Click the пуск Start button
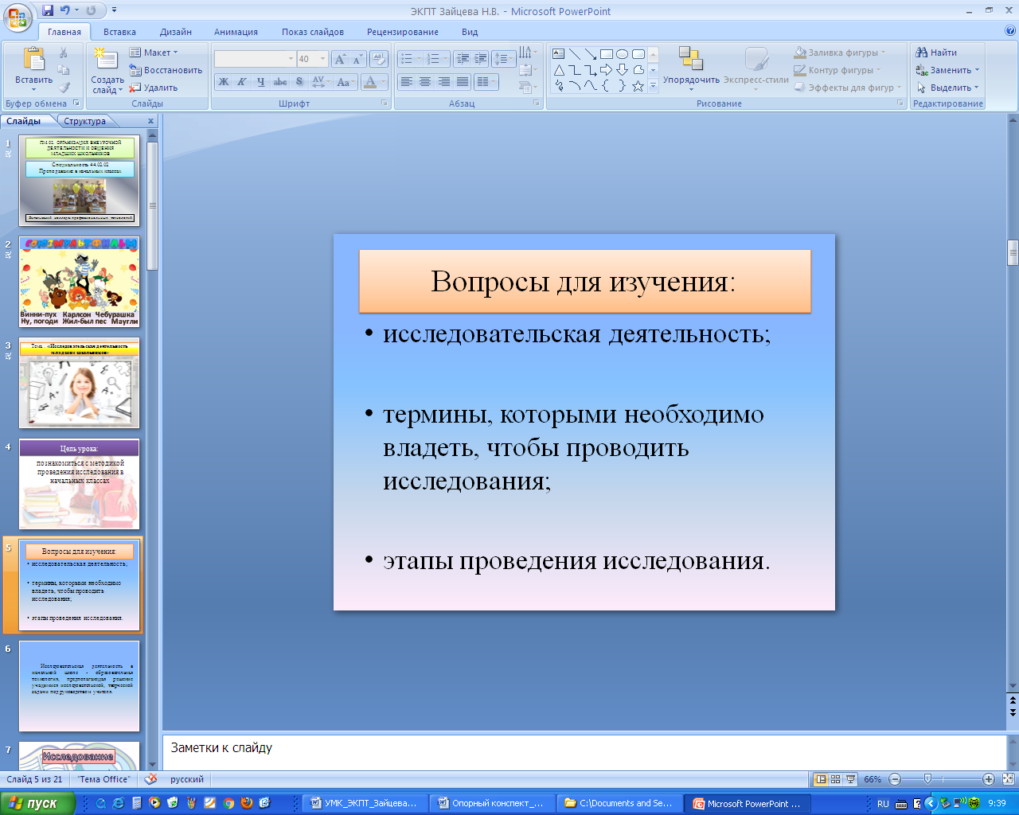Screen dimensions: 1019x815 coord(37,803)
